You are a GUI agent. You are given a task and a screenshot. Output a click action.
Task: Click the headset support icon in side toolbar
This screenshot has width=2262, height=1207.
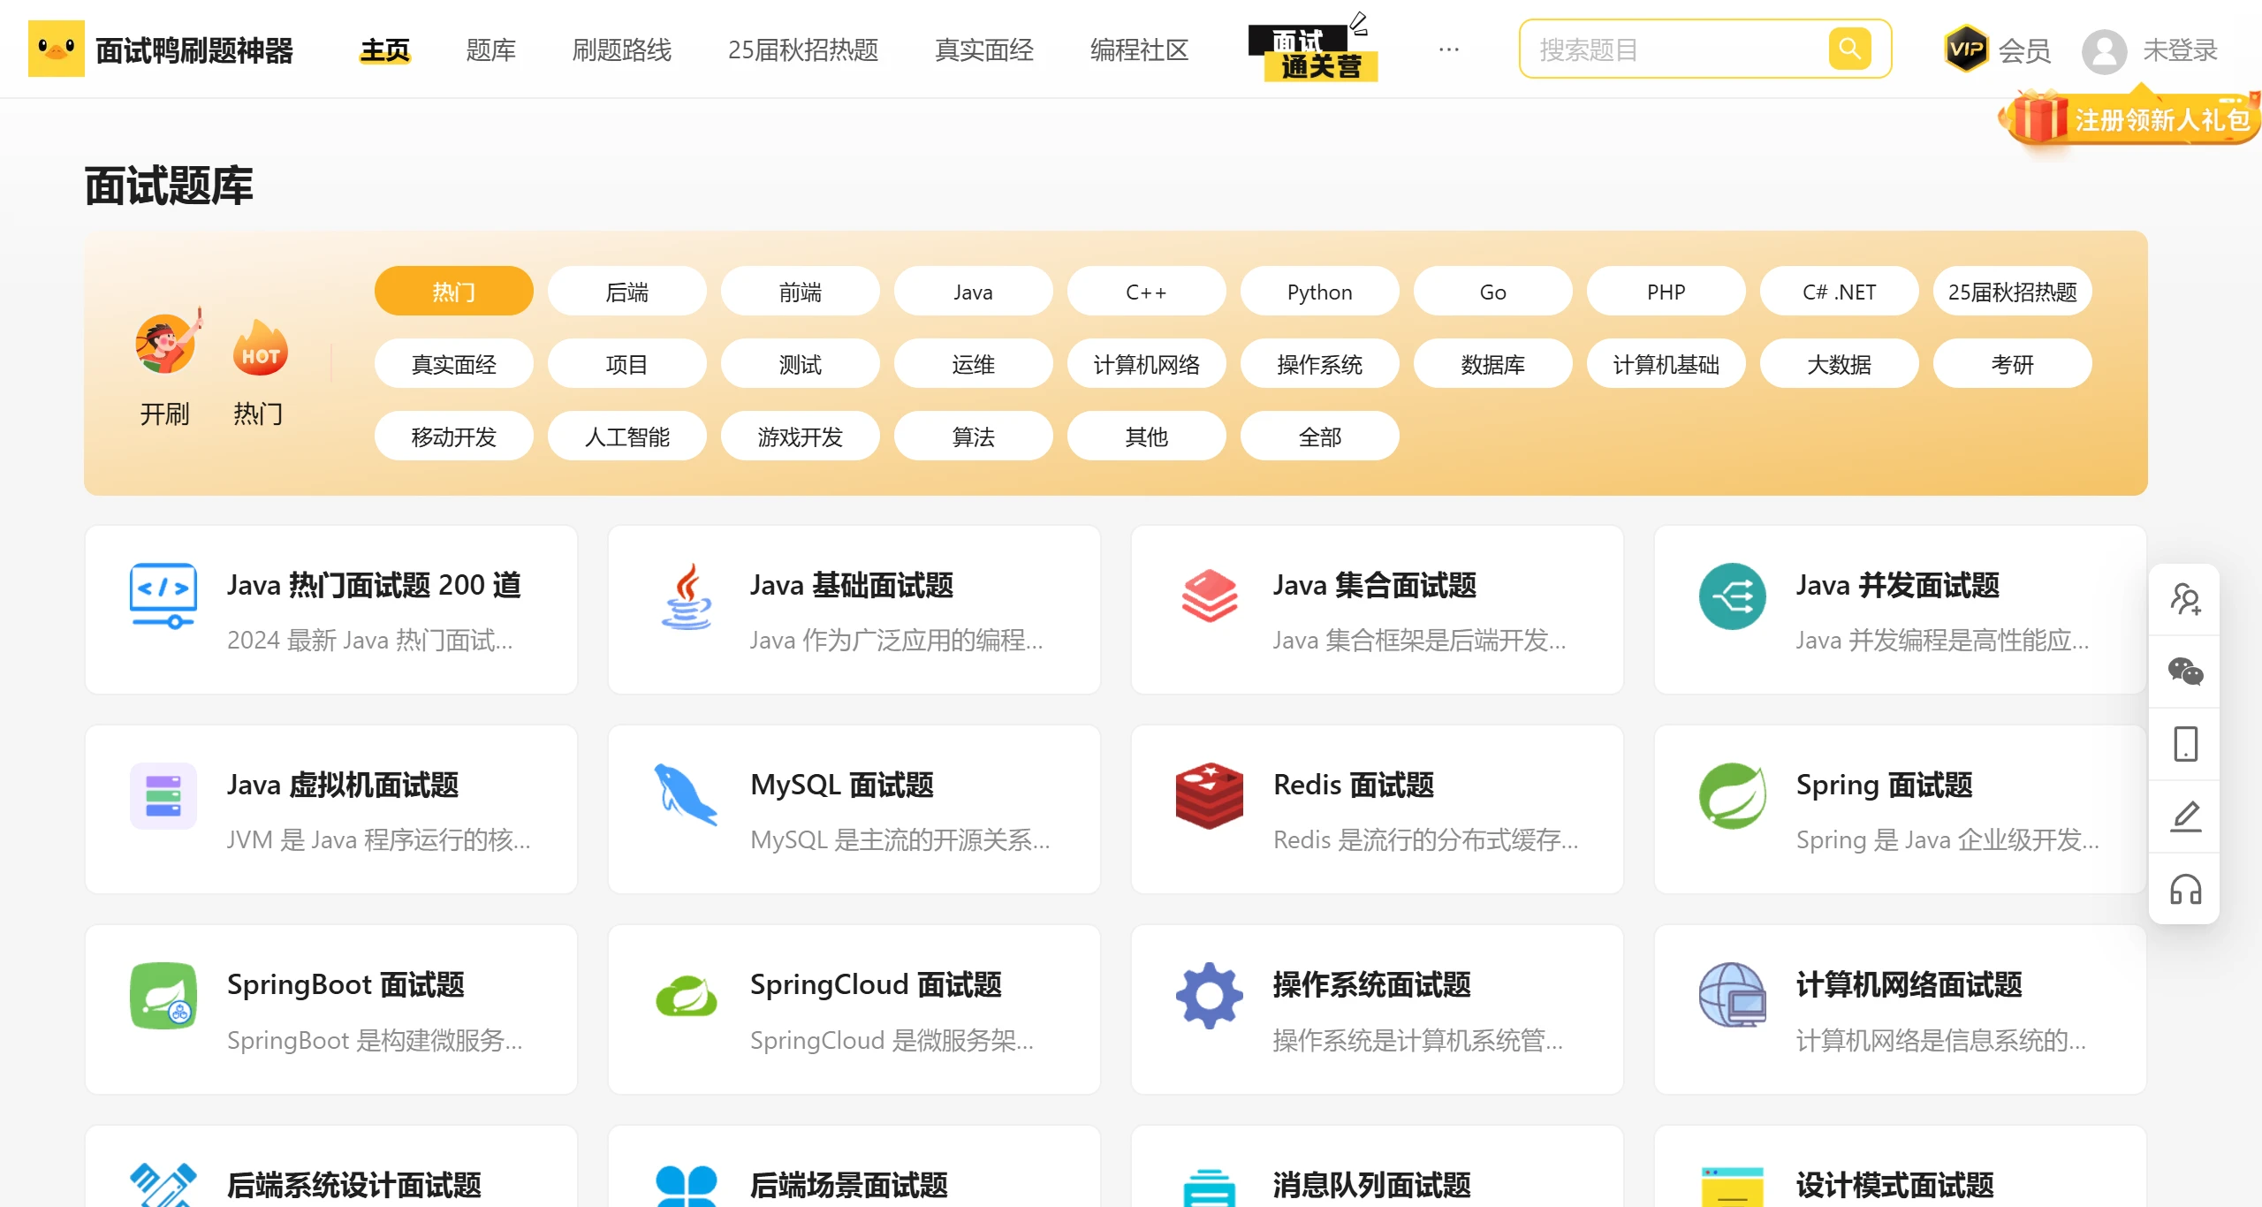click(2185, 889)
